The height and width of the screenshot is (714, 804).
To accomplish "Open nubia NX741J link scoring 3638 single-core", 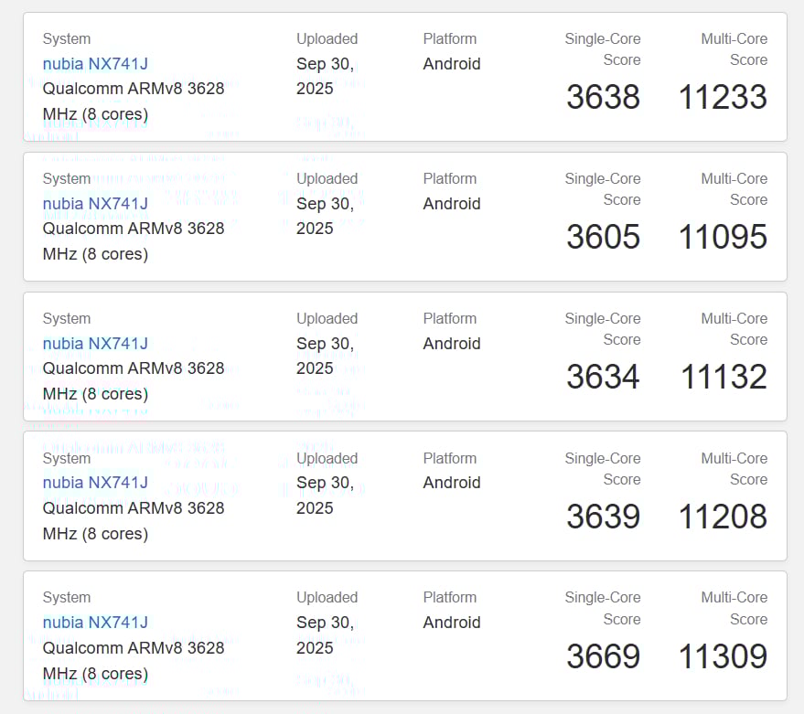I will 95,64.
